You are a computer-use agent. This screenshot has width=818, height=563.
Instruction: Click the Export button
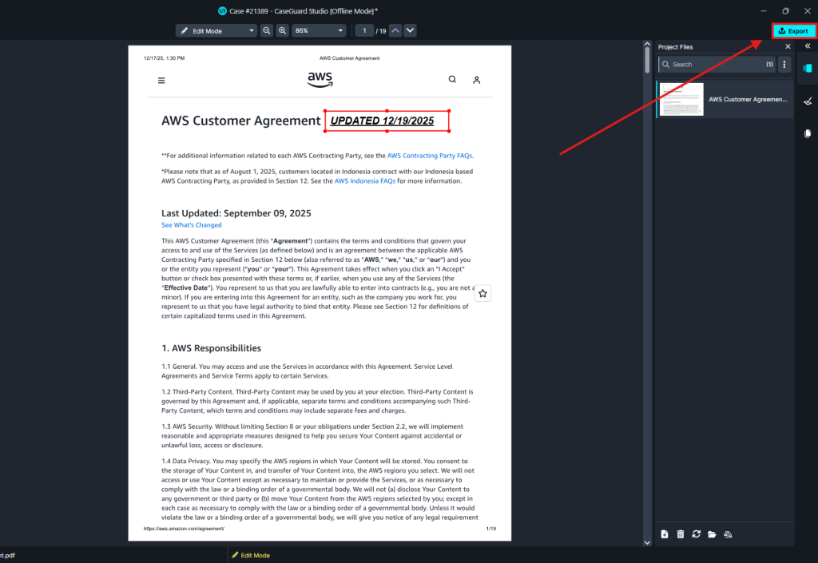[x=793, y=31]
